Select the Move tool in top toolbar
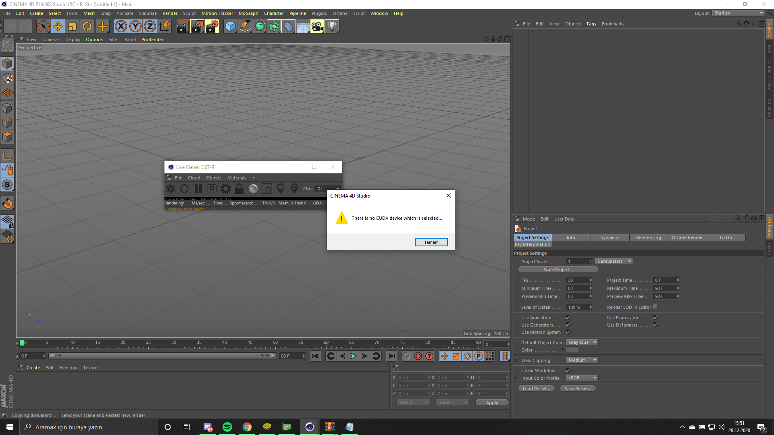The height and width of the screenshot is (435, 774). pos(58,27)
